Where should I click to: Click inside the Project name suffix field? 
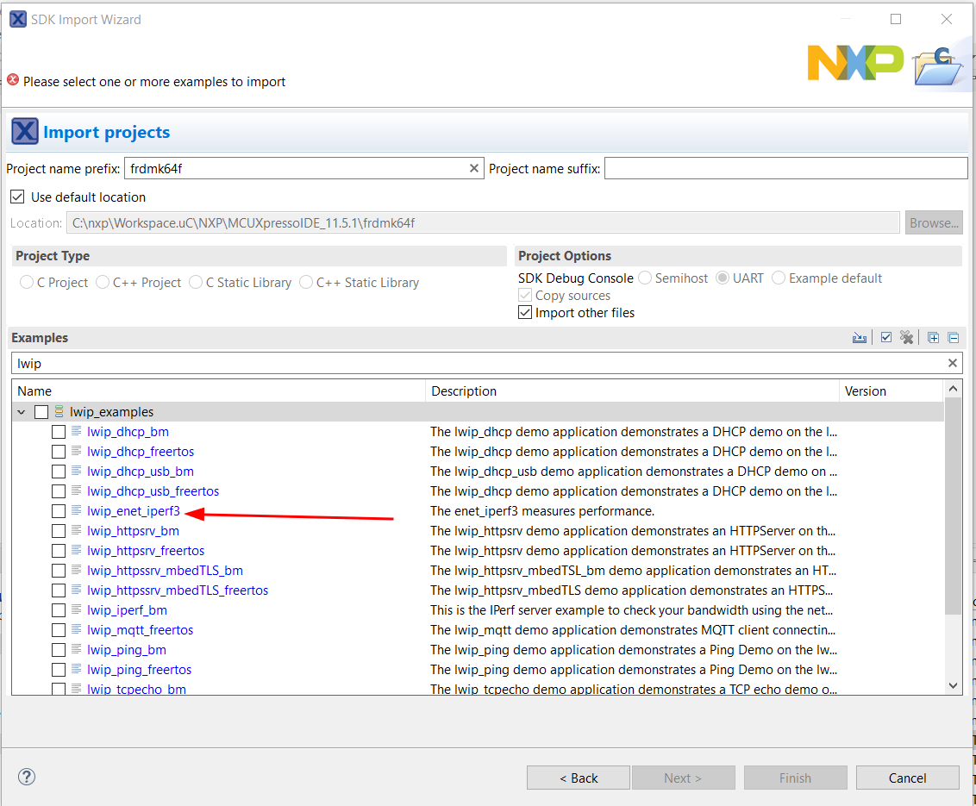tap(785, 167)
